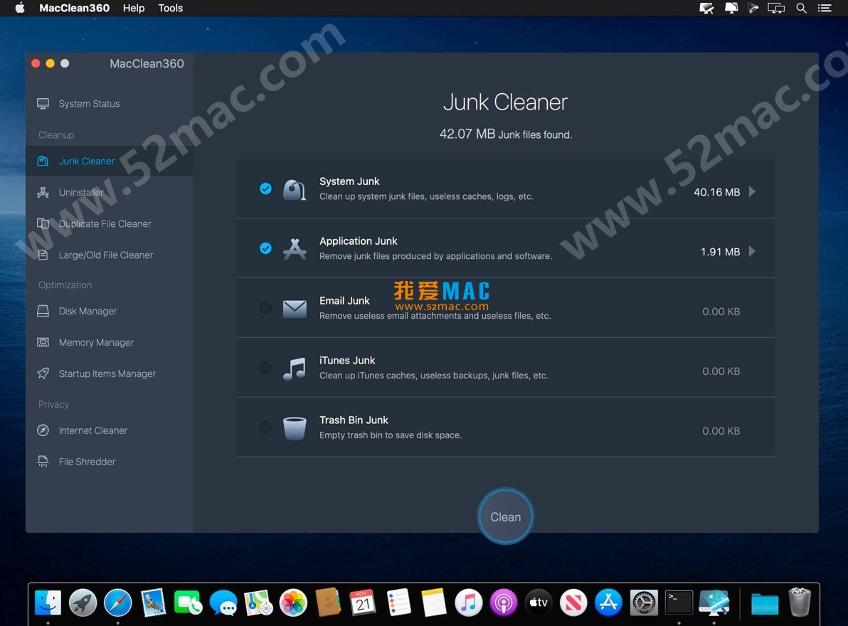The height and width of the screenshot is (626, 848).
Task: Open Finder from the Dock
Action: click(48, 603)
